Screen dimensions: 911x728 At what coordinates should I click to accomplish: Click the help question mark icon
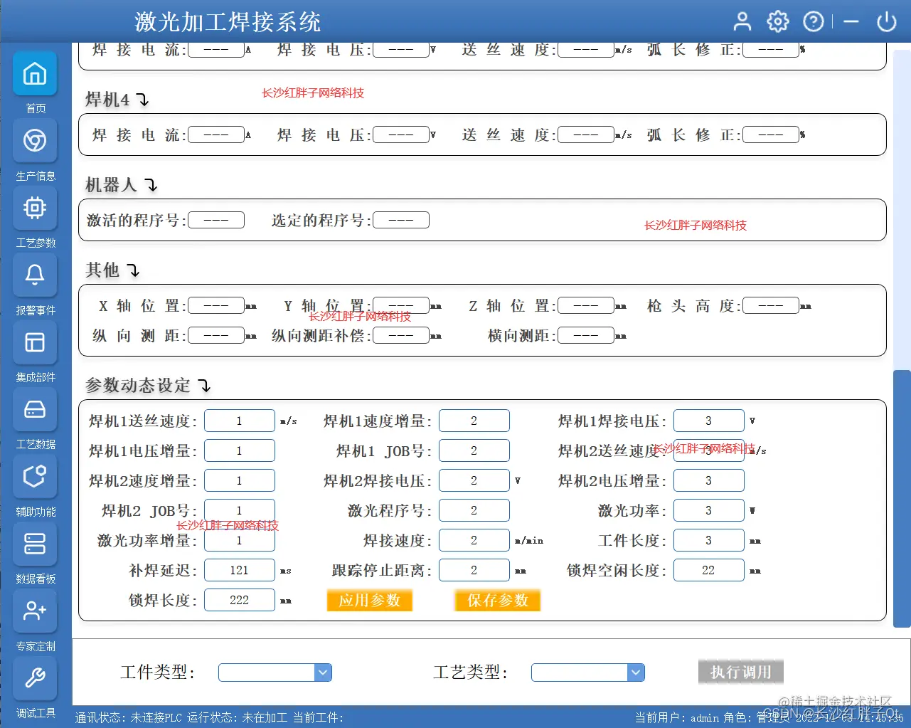click(814, 21)
